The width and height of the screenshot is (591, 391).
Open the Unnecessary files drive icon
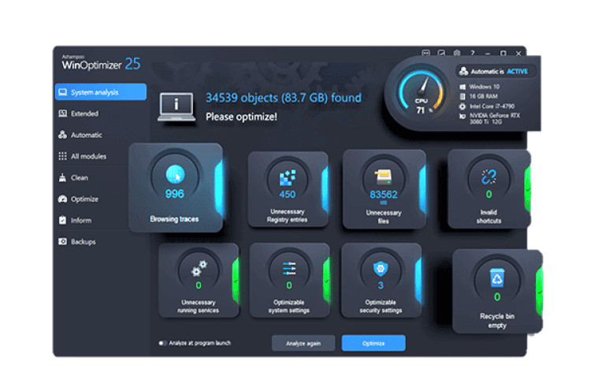pyautogui.click(x=383, y=177)
